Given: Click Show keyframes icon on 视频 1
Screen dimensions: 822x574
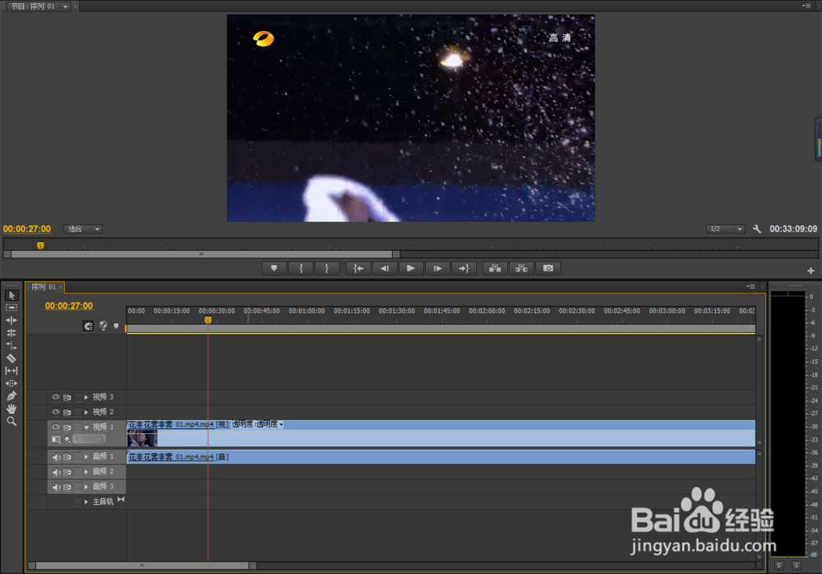Looking at the screenshot, I should click(67, 439).
